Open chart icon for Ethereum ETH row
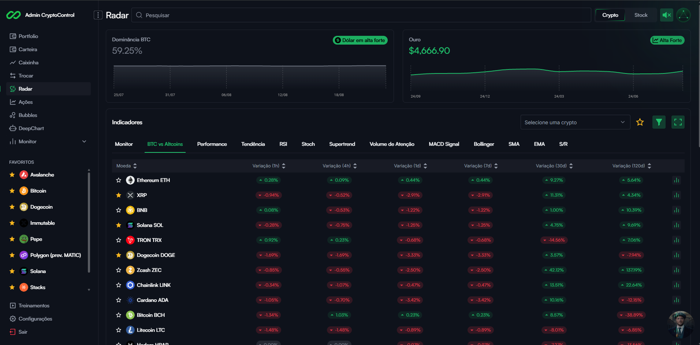The height and width of the screenshot is (345, 700). pyautogui.click(x=676, y=180)
